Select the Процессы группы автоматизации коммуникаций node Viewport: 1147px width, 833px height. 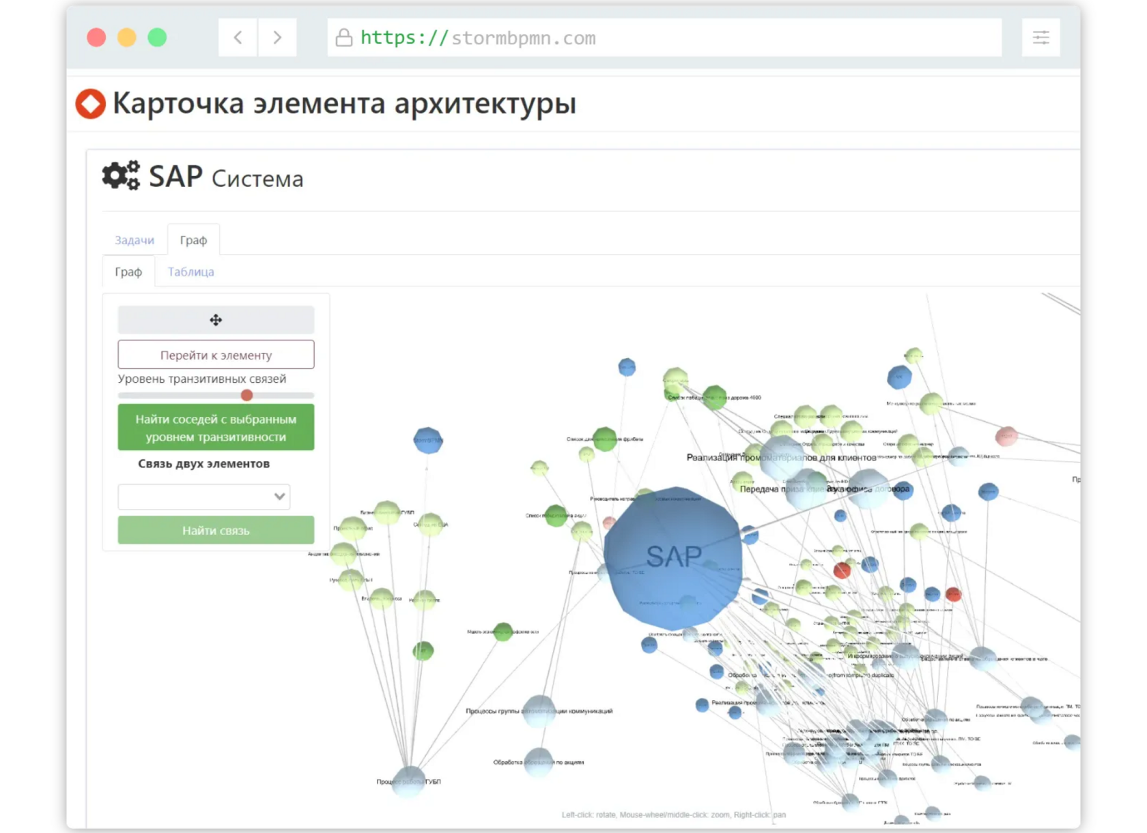coord(539,709)
